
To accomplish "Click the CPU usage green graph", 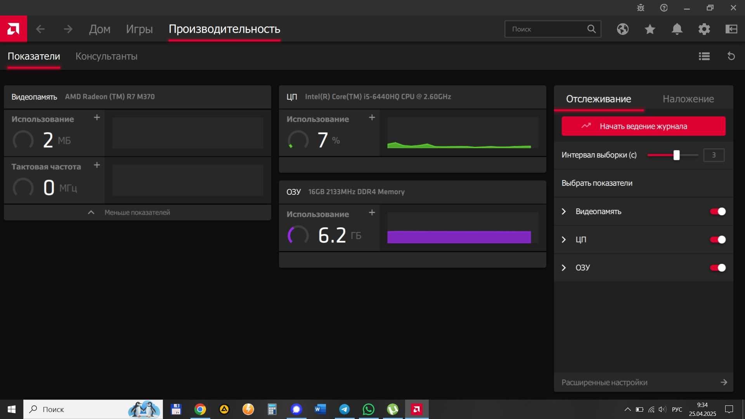I will tap(463, 133).
